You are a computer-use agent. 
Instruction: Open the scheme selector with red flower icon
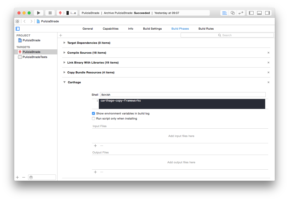pos(60,13)
